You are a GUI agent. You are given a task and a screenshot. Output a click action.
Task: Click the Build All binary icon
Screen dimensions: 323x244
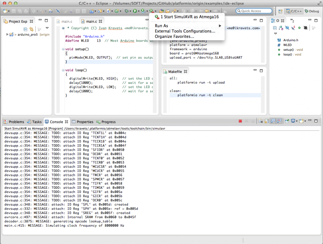tap(50, 11)
